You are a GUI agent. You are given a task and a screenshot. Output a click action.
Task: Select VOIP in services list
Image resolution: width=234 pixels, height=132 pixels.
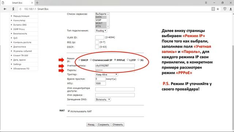(x=101, y=20)
